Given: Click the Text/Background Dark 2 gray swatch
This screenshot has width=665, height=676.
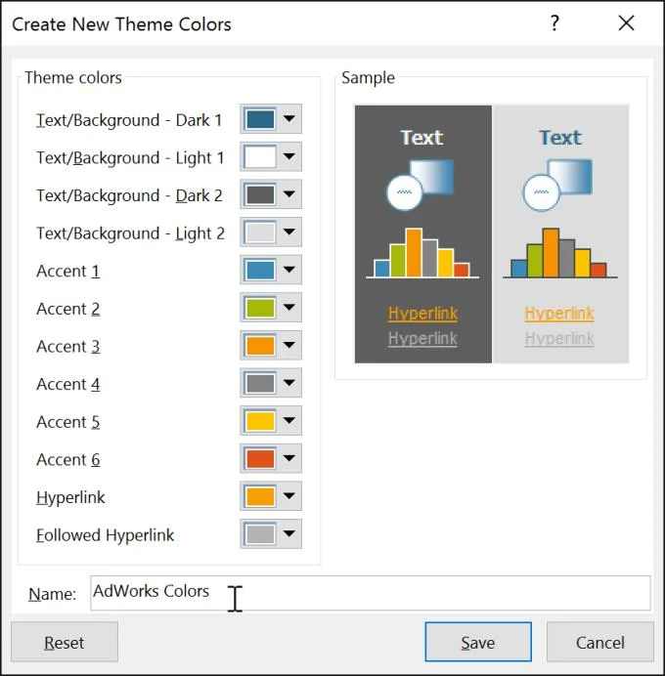Looking at the screenshot, I should pyautogui.click(x=260, y=194).
